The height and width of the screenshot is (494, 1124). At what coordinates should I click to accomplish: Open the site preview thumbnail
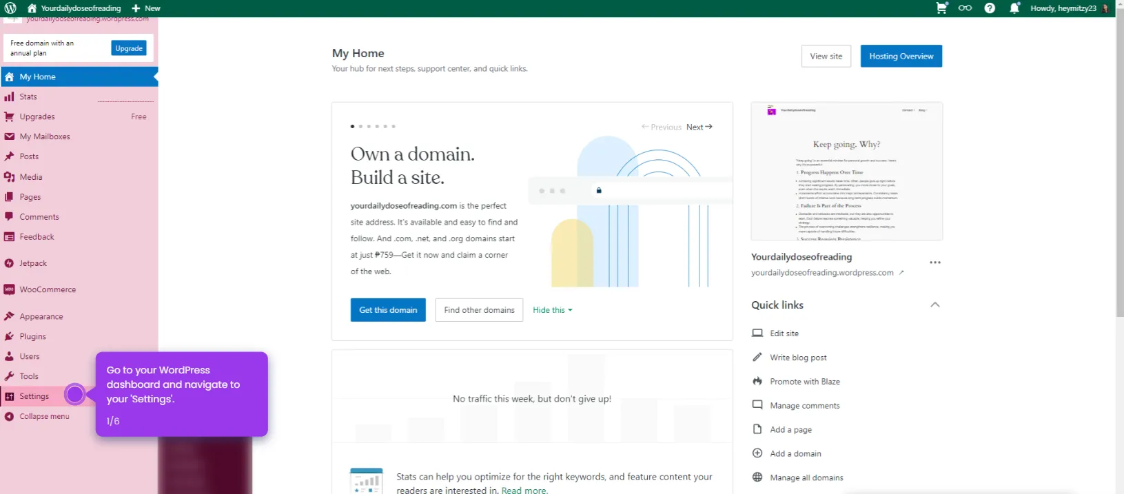tap(847, 172)
